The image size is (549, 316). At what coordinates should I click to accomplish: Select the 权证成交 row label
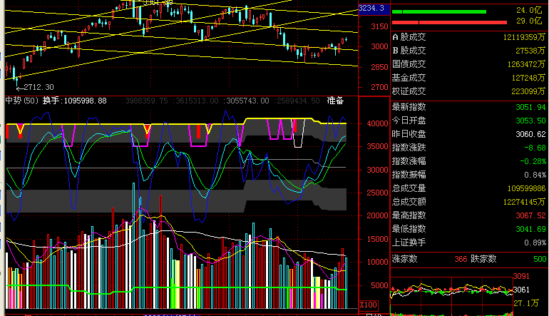[x=409, y=91]
